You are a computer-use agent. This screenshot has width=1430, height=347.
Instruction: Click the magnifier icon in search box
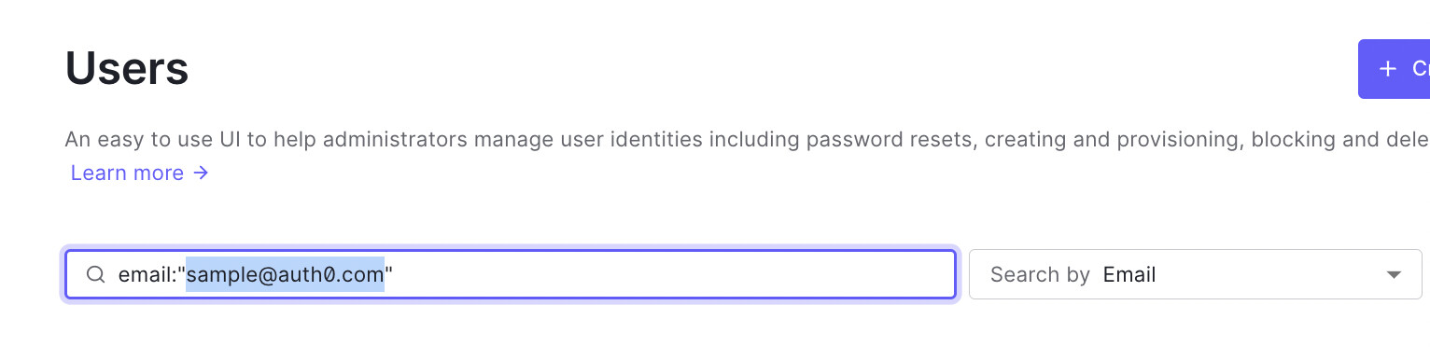pos(95,274)
